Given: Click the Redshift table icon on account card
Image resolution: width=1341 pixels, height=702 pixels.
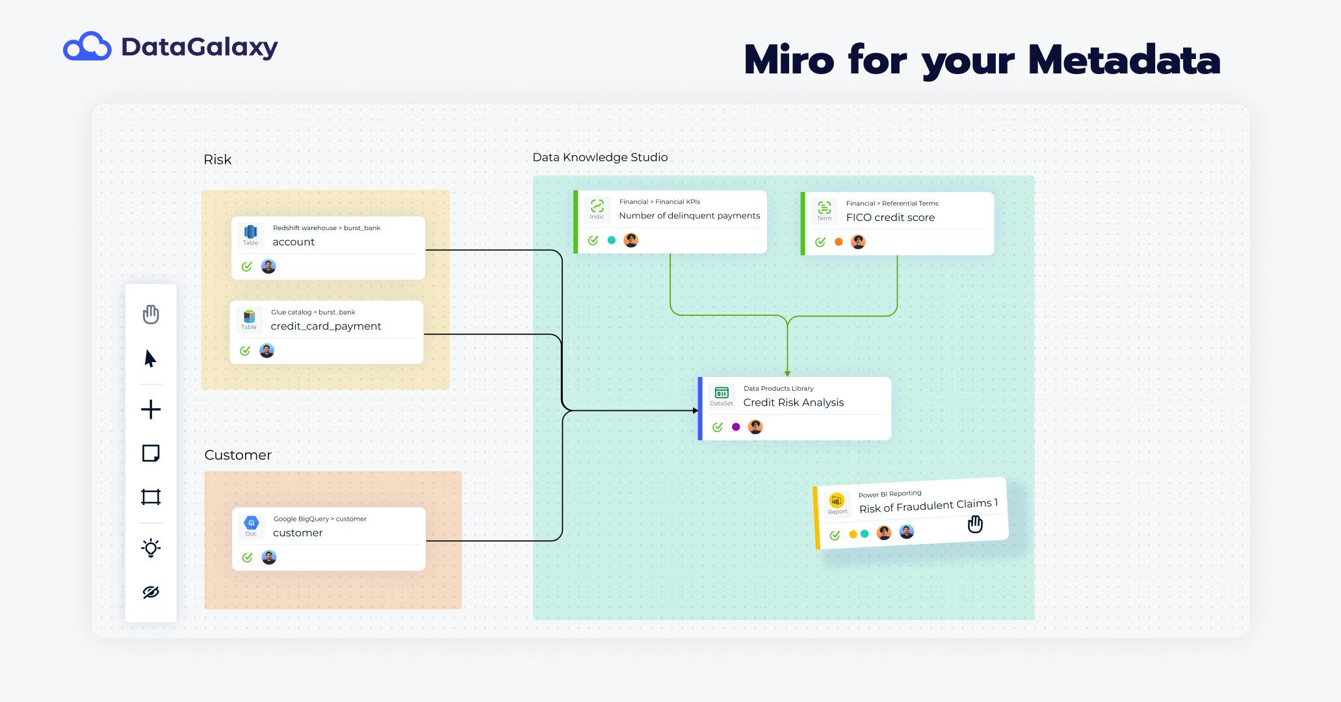Looking at the screenshot, I should [251, 232].
